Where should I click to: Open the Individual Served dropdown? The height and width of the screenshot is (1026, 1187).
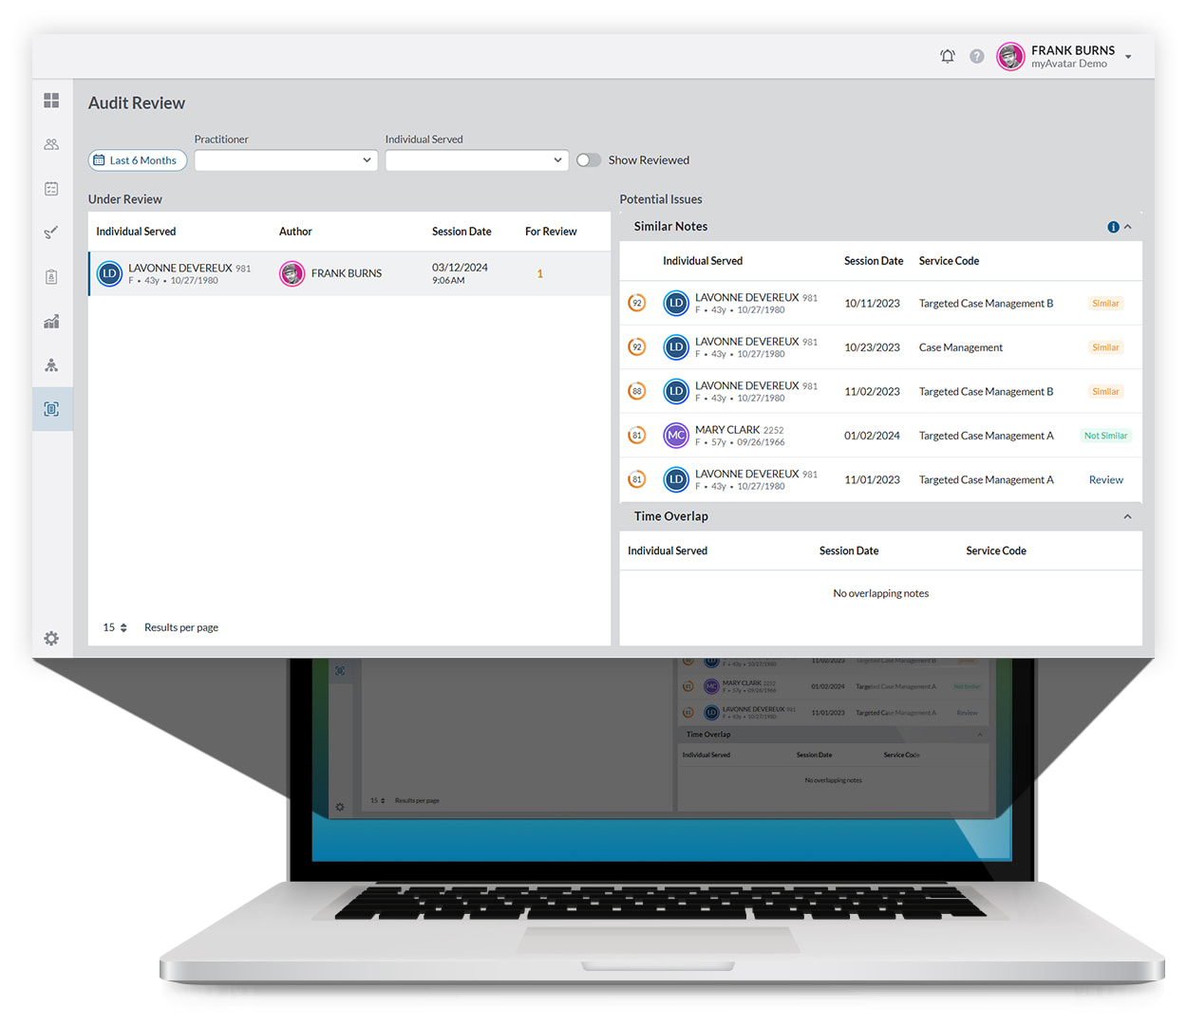point(477,160)
